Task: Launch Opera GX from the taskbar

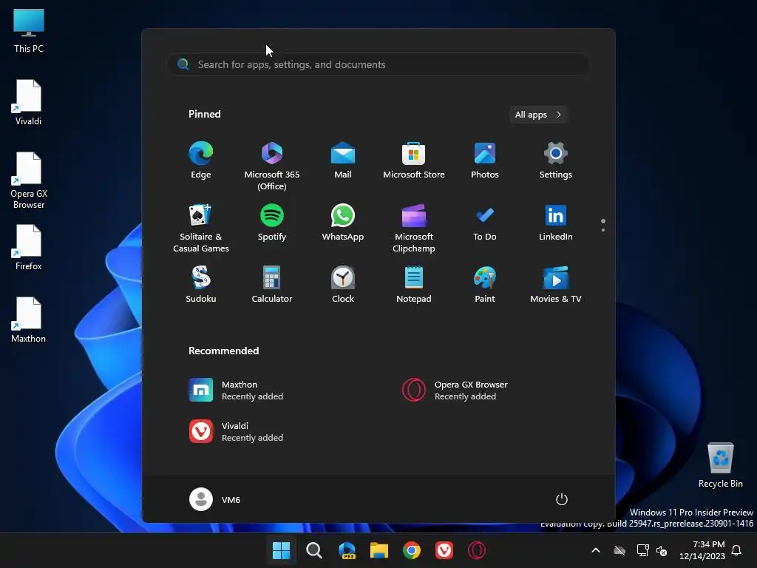Action: click(477, 550)
